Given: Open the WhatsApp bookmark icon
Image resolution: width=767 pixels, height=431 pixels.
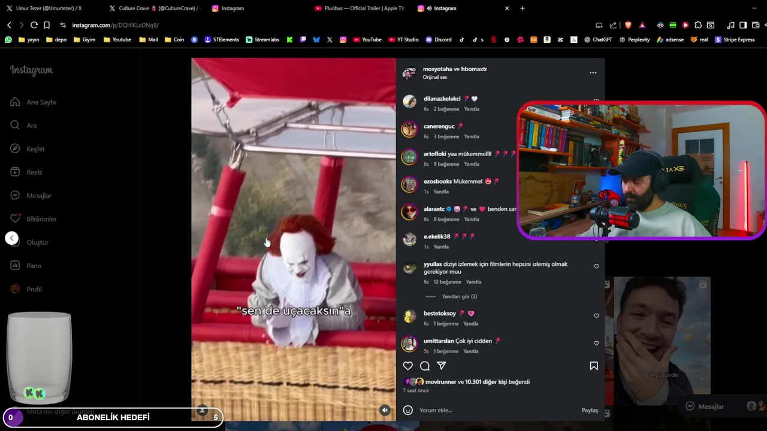Looking at the screenshot, I should point(8,40).
